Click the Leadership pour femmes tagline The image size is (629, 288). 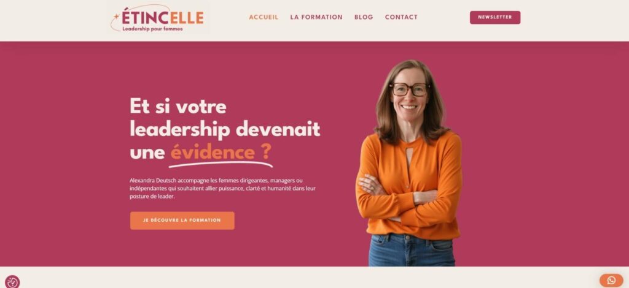(152, 29)
